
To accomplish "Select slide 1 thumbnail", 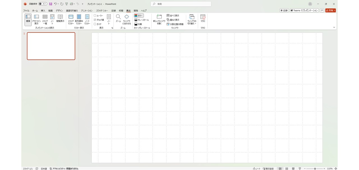I will [51, 46].
